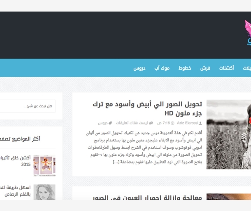Click أكثر المواضيع heading in sidebar

tap(20, 139)
